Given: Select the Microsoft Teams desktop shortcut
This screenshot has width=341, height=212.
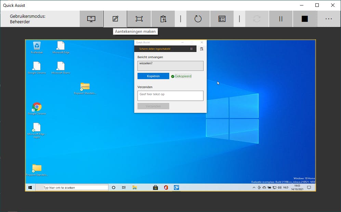Looking at the screenshot, I should (x=61, y=68).
